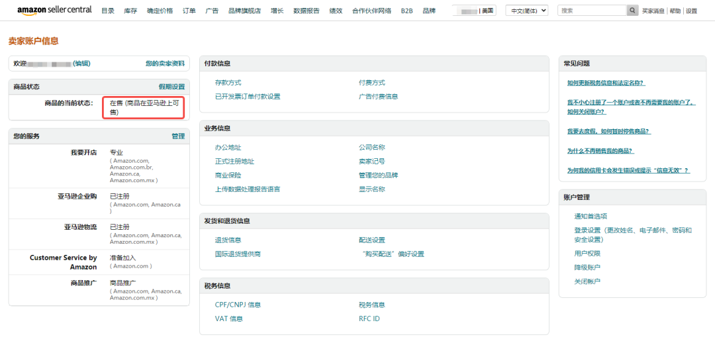Image resolution: width=715 pixels, height=343 pixels.
Task: Open the B2B menu
Action: click(406, 11)
